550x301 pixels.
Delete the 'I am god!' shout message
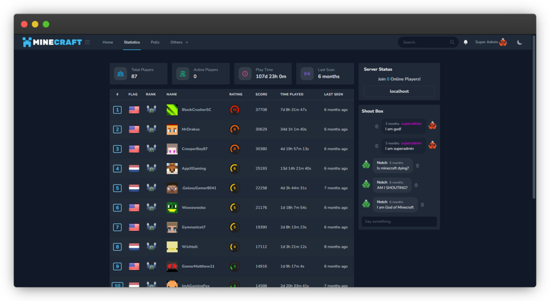pyautogui.click(x=376, y=126)
